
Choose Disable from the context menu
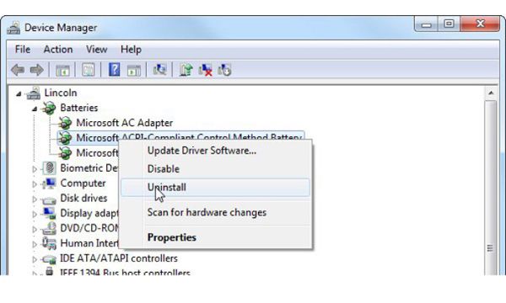(x=215, y=168)
